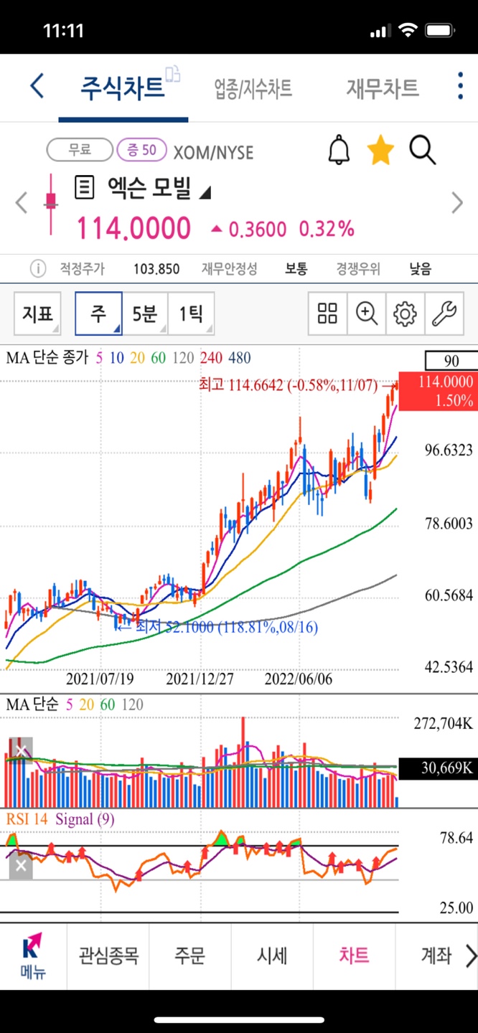Tap the 재무안정성 label
The height and width of the screenshot is (1033, 478).
(x=230, y=269)
